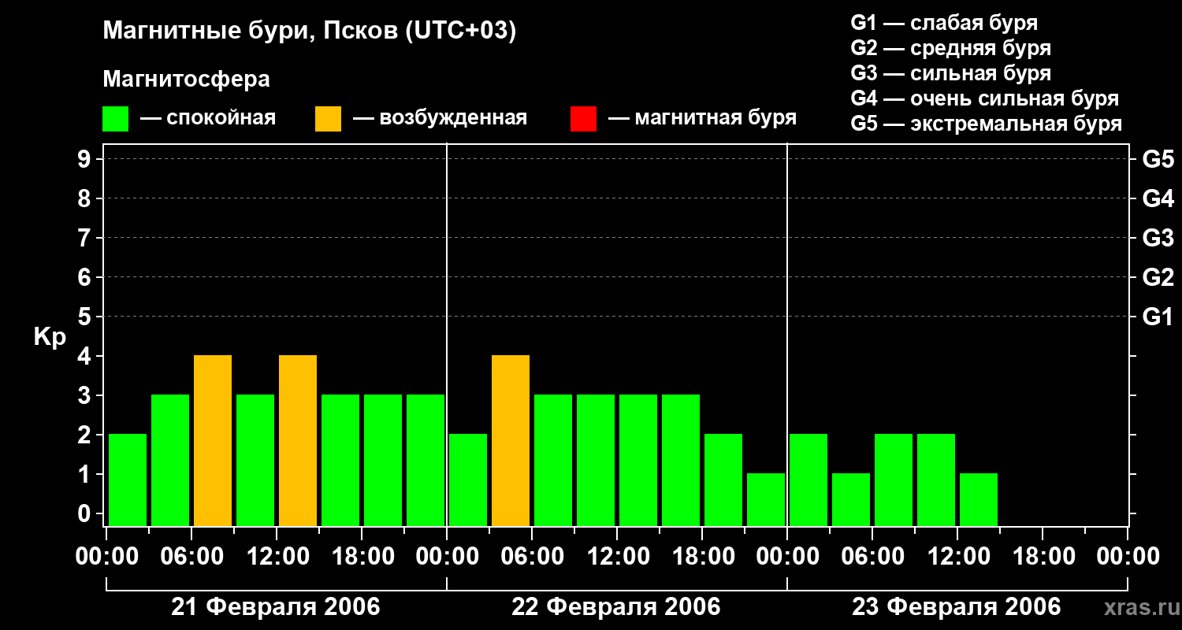Click the 21:00–24:00 bar on 21 February
The height and width of the screenshot is (630, 1182).
point(426,460)
